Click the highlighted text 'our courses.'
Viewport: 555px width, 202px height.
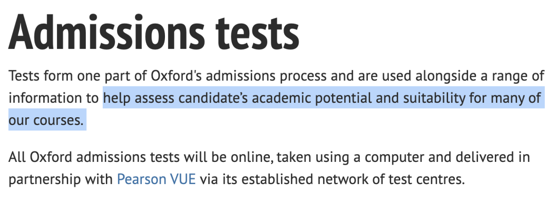(46, 121)
